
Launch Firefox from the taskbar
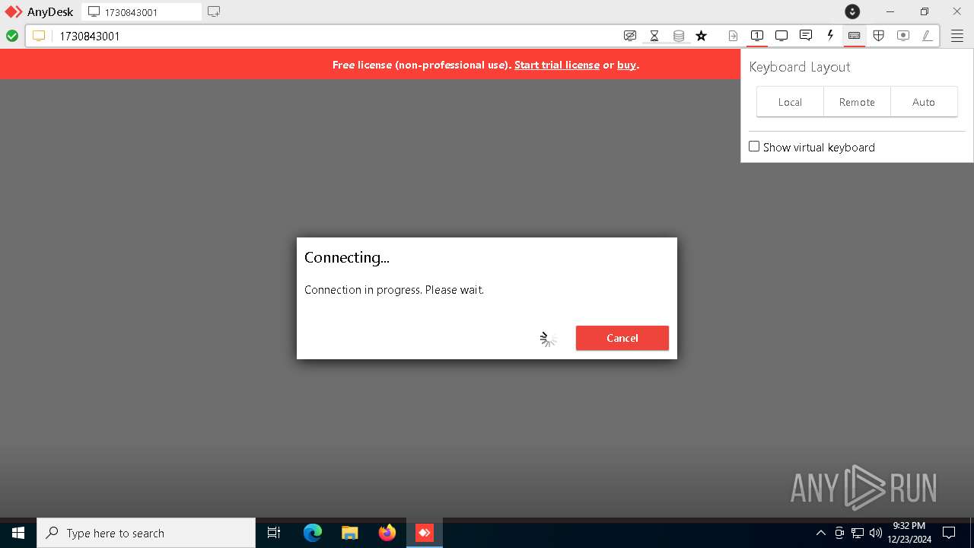[387, 533]
